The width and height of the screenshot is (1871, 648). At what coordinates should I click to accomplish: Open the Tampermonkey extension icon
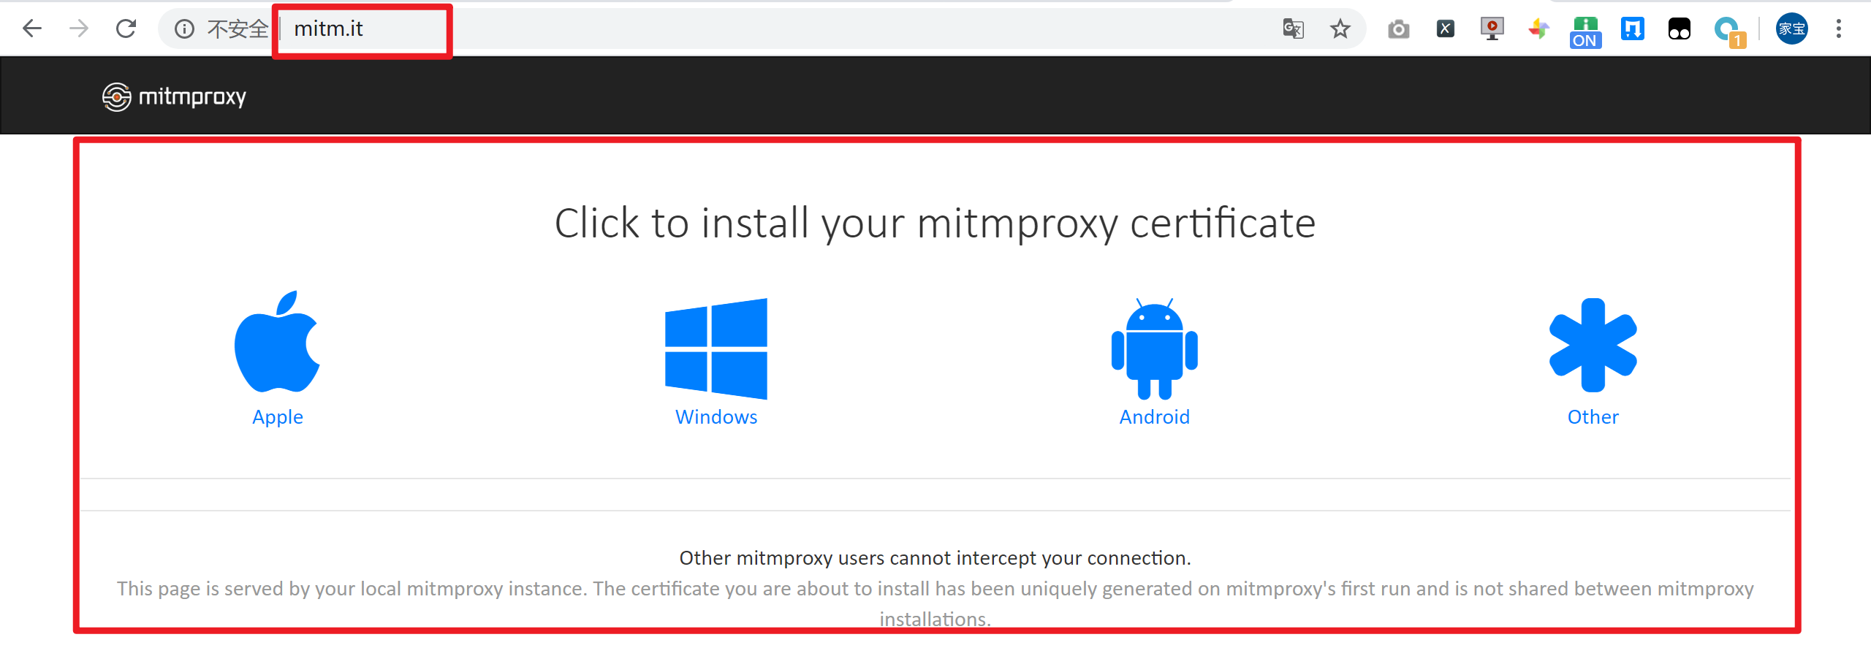[1680, 28]
